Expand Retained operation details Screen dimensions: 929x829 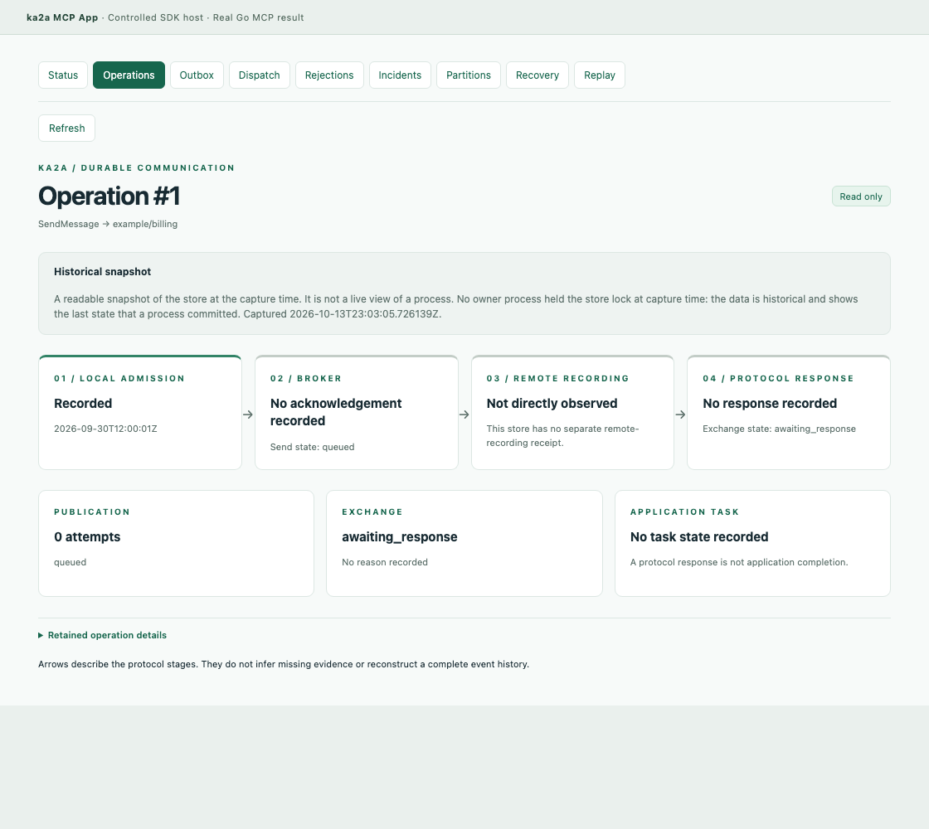(103, 635)
